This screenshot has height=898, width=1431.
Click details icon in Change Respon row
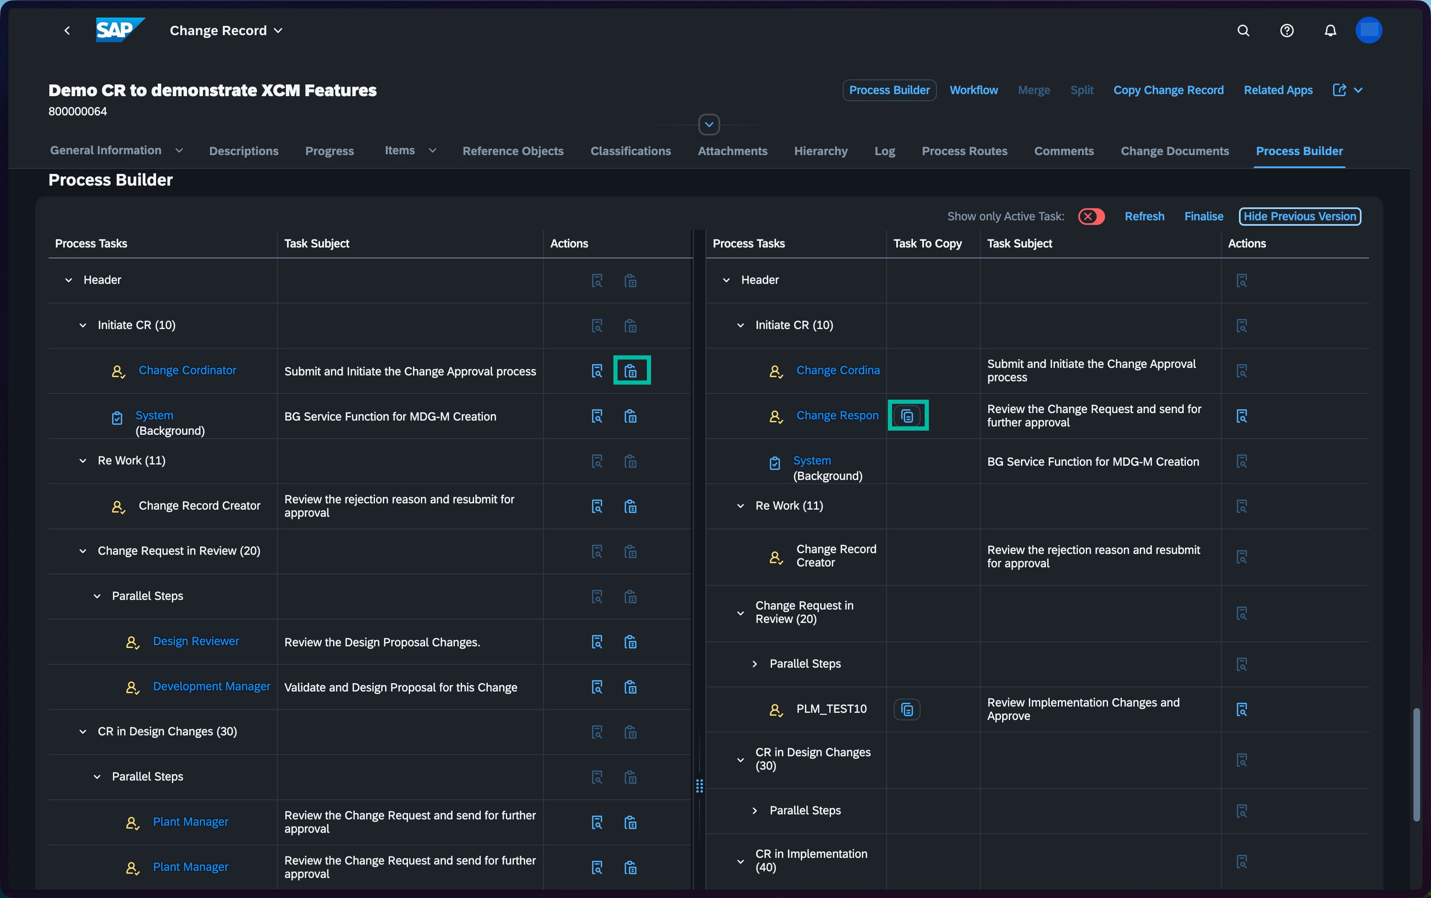click(1242, 416)
